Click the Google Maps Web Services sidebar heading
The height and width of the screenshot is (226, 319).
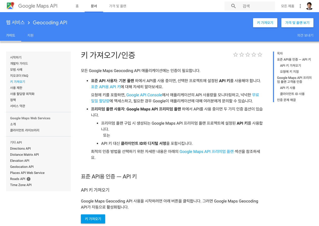30,118
